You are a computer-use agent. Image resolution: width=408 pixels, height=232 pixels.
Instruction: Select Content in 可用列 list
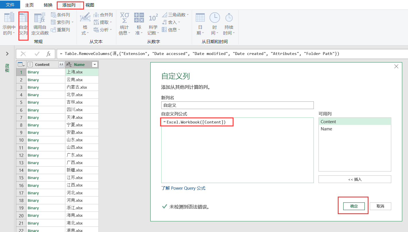[x=355, y=121]
